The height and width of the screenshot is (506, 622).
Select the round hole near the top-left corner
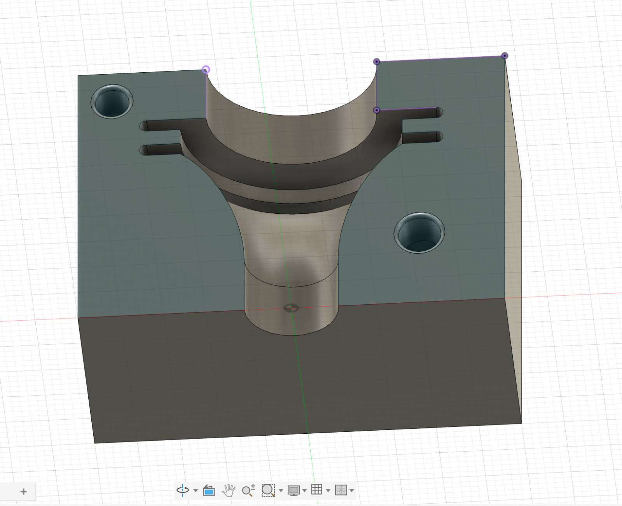tap(112, 101)
